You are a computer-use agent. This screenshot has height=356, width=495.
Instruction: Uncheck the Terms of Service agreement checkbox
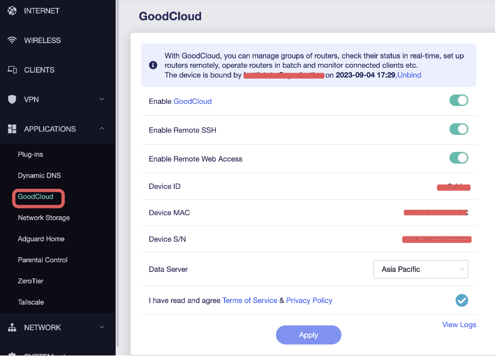tap(462, 300)
